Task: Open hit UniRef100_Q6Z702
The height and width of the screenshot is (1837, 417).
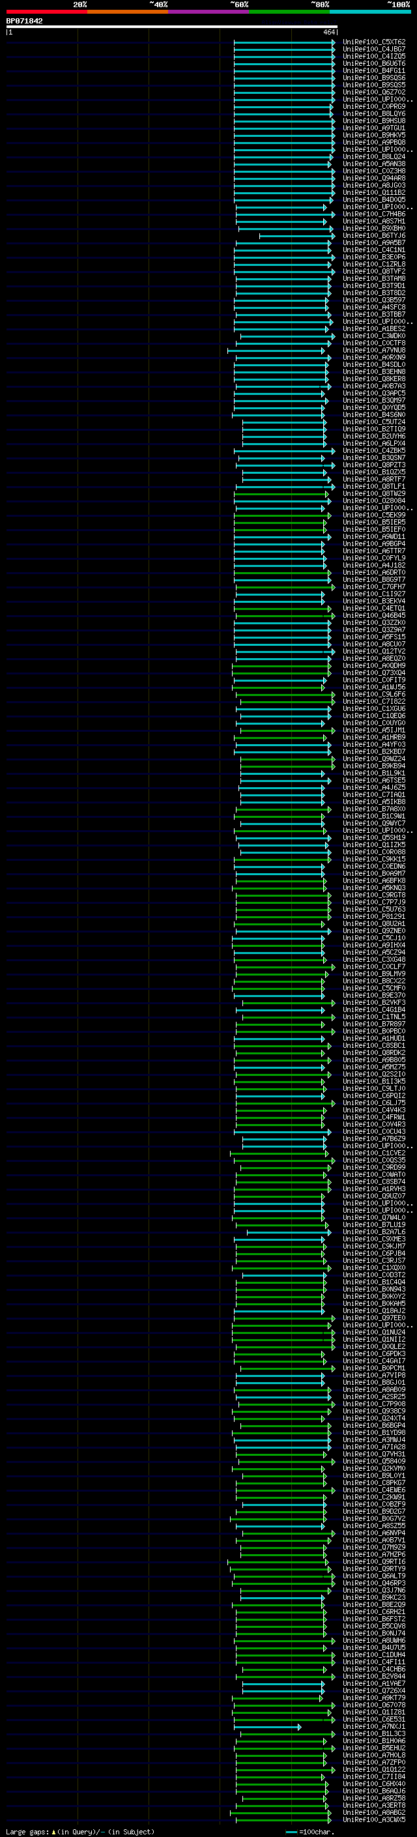Action: [x=373, y=92]
